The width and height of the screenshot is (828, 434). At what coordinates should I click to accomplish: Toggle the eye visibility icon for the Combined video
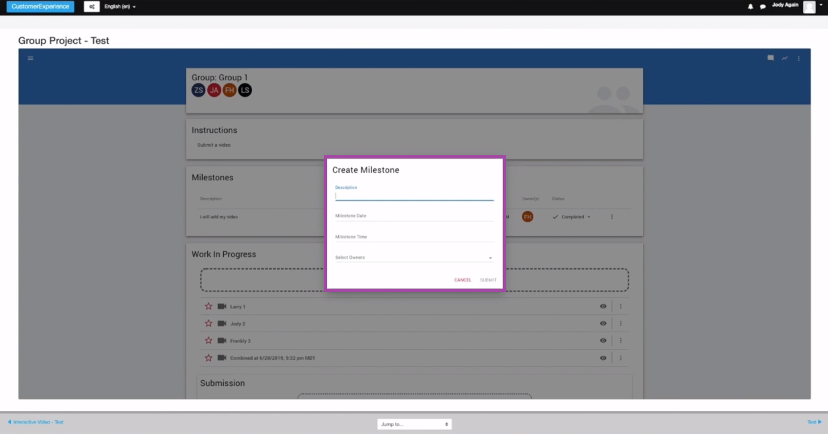click(x=603, y=358)
